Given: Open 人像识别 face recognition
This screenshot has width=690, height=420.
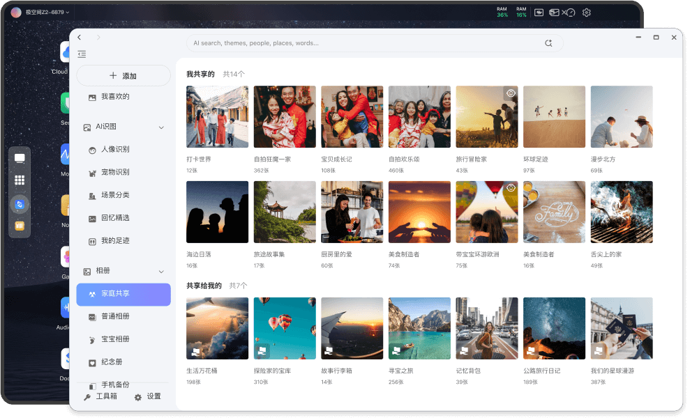Looking at the screenshot, I should 115,149.
